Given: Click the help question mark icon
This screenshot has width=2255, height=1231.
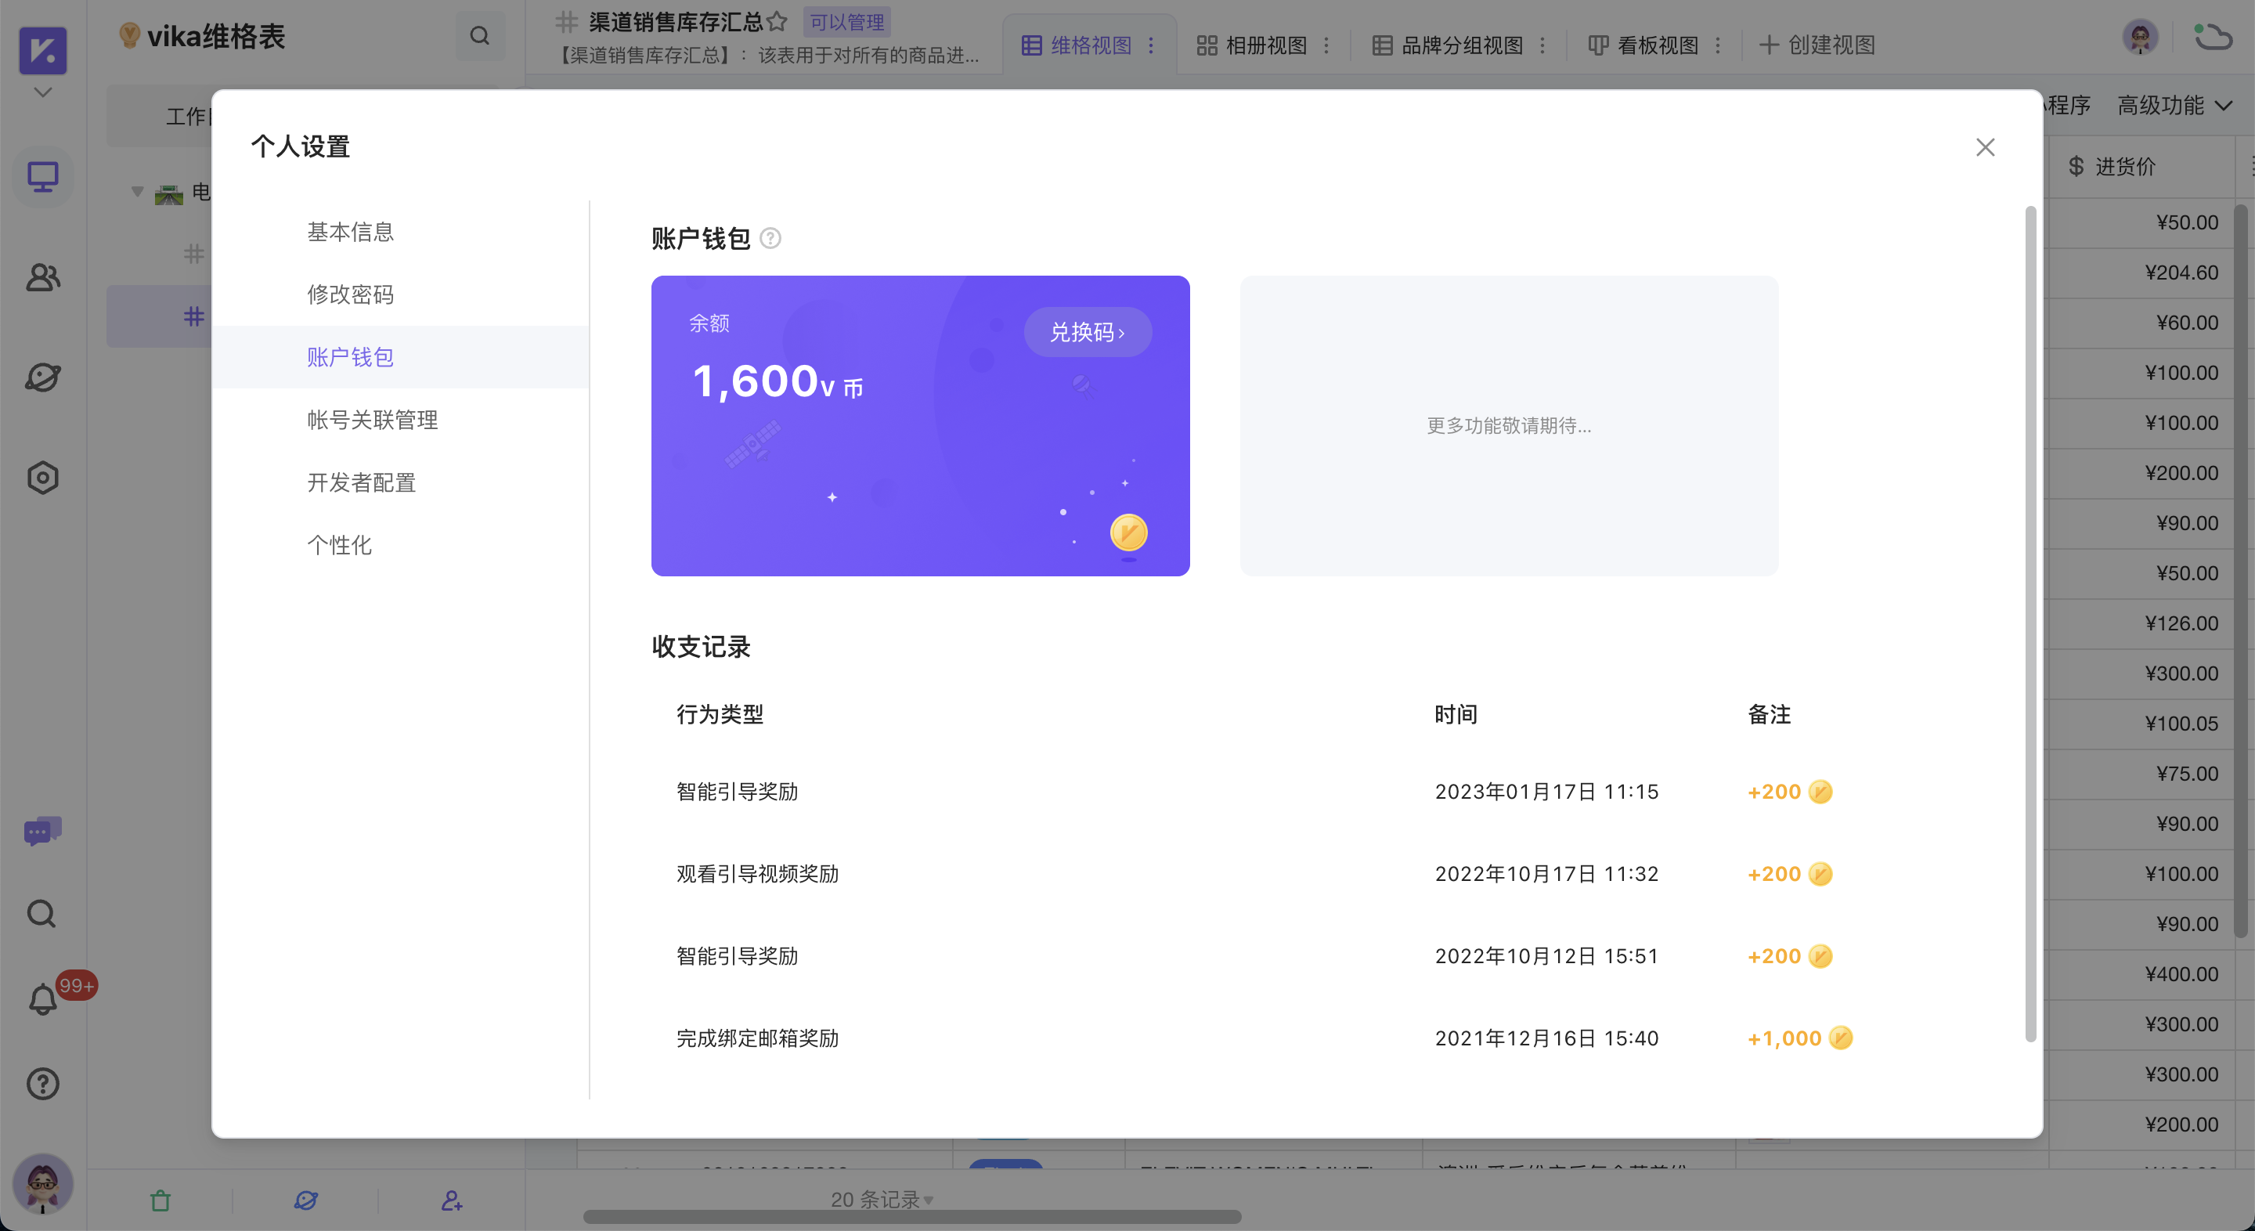Looking at the screenshot, I should [41, 1084].
